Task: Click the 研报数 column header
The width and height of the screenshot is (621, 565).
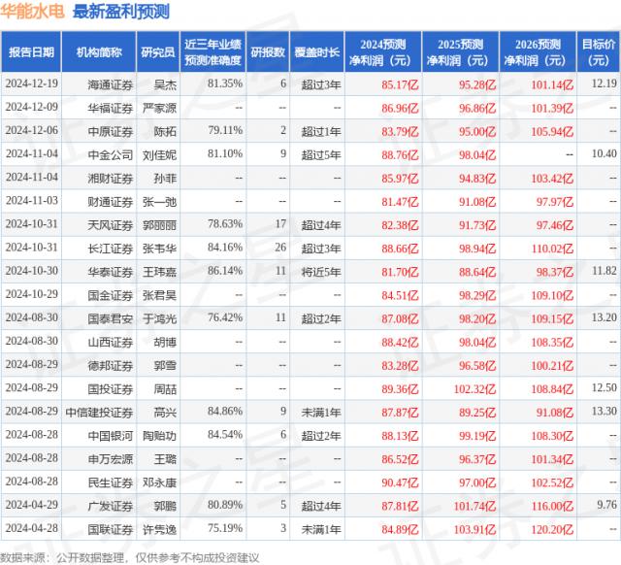Action: 267,51
